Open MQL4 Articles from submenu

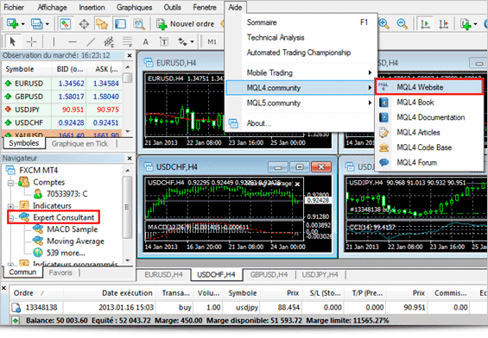click(429, 132)
